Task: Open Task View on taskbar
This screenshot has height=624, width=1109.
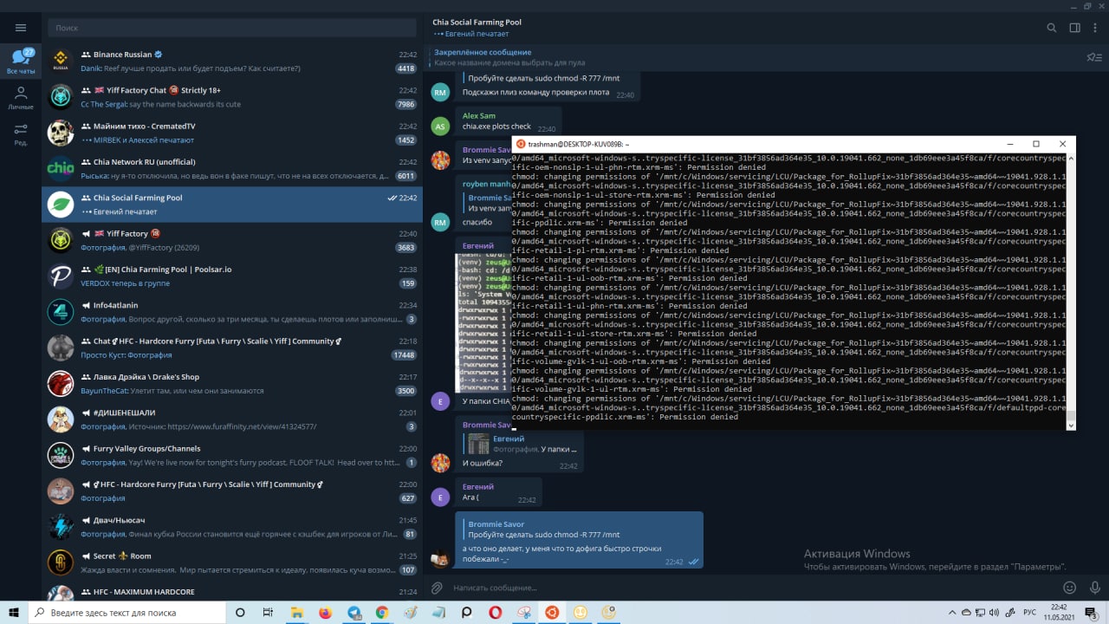Action: [x=267, y=612]
